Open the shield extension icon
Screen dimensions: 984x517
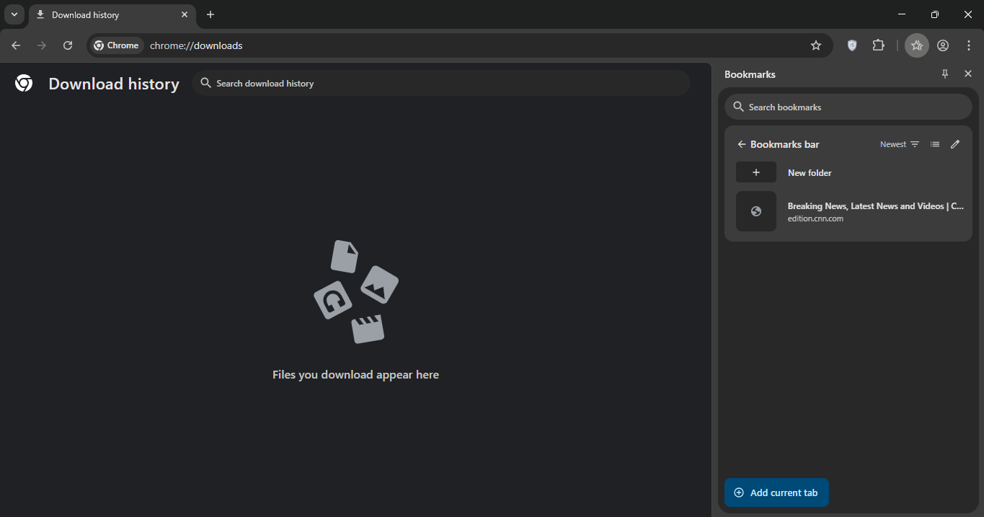[852, 45]
